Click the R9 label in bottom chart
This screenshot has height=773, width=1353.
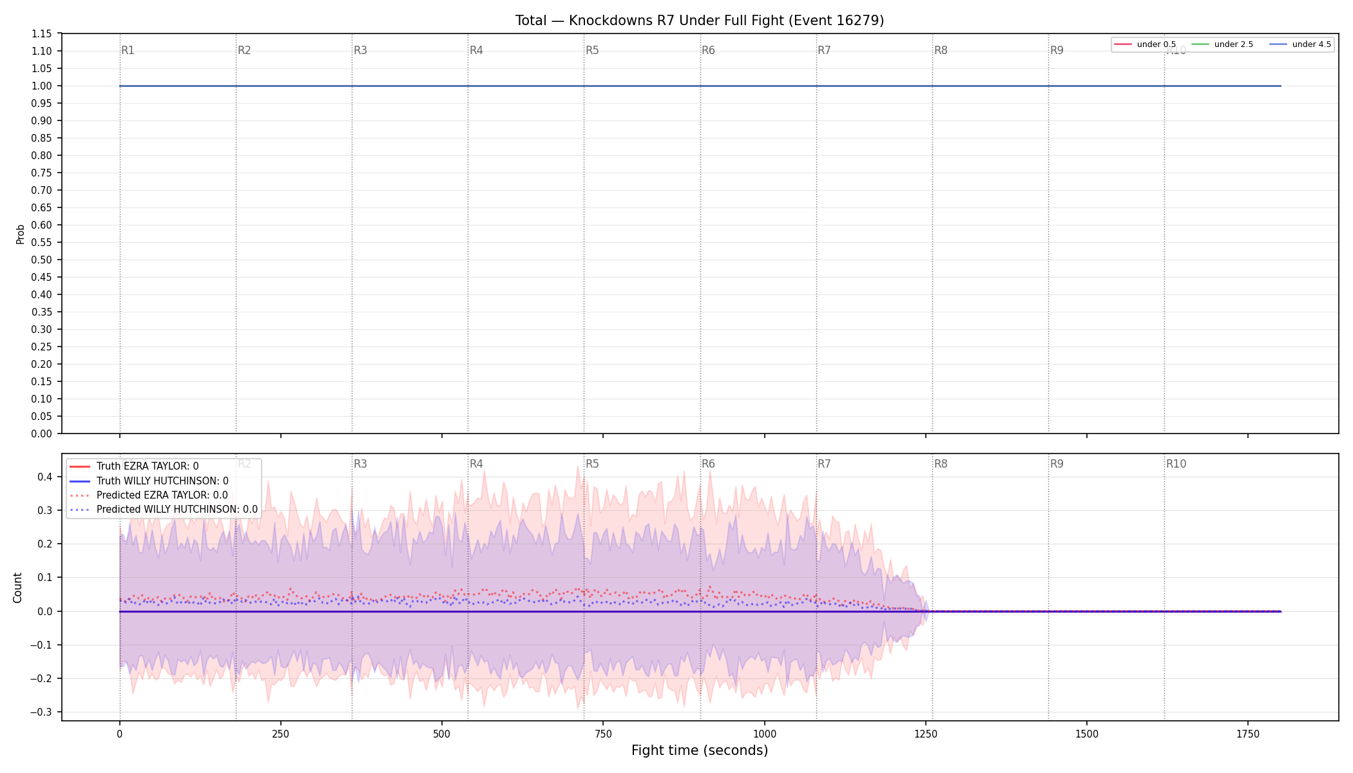click(1057, 464)
